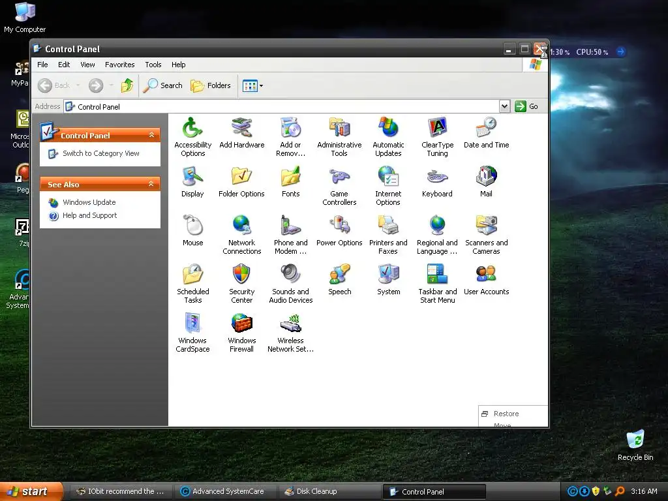This screenshot has height=501, width=668.
Task: Launch the Add Hardware wizard
Action: pyautogui.click(x=241, y=132)
